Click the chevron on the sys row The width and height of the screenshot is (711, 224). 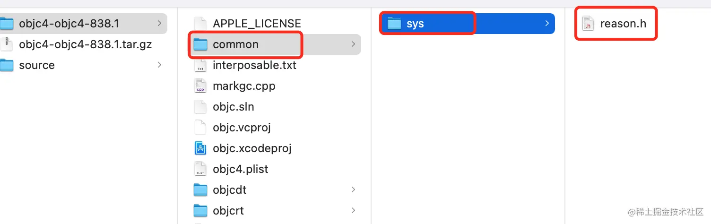coord(546,24)
